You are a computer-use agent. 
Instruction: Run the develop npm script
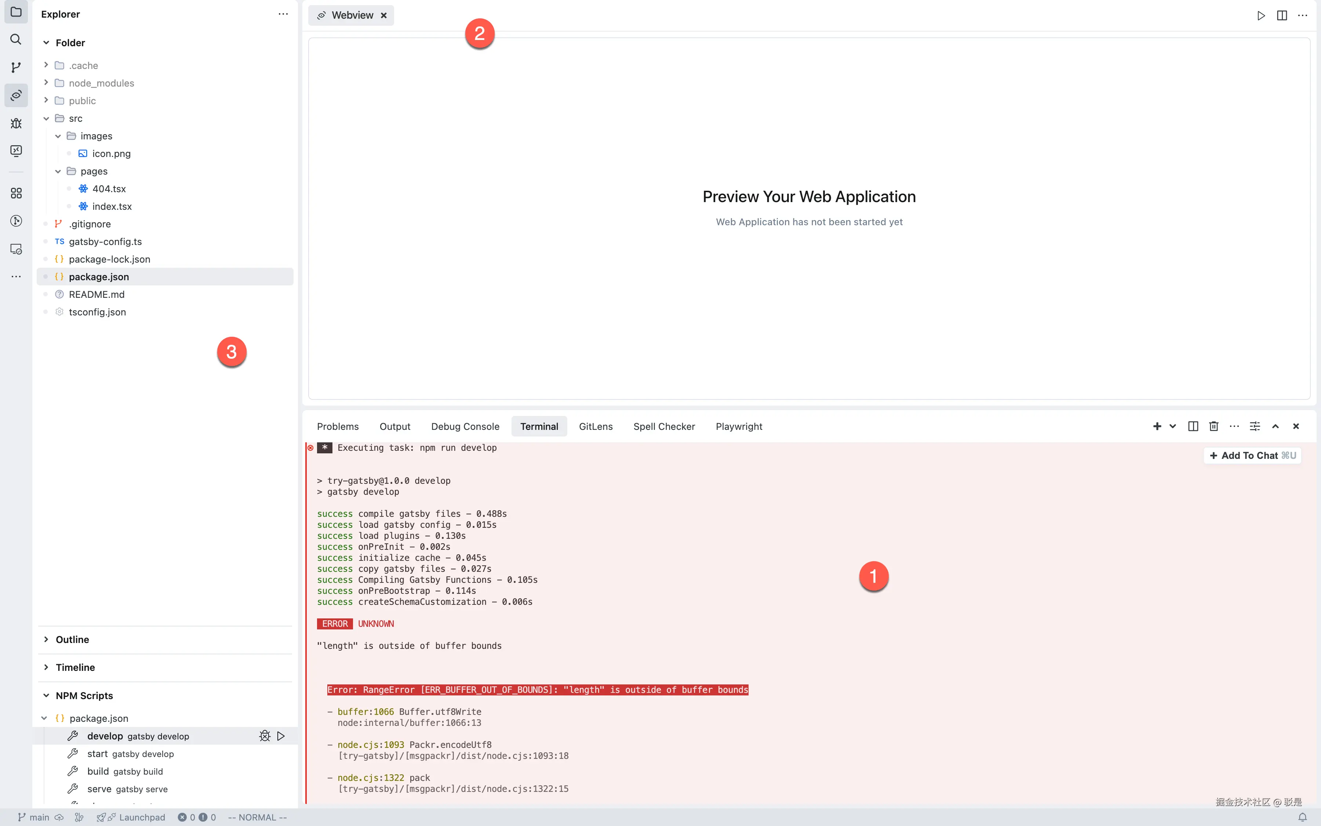click(281, 736)
